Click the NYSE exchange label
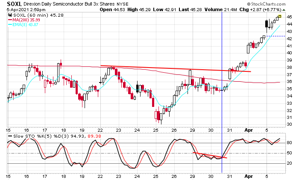 click(x=123, y=4)
